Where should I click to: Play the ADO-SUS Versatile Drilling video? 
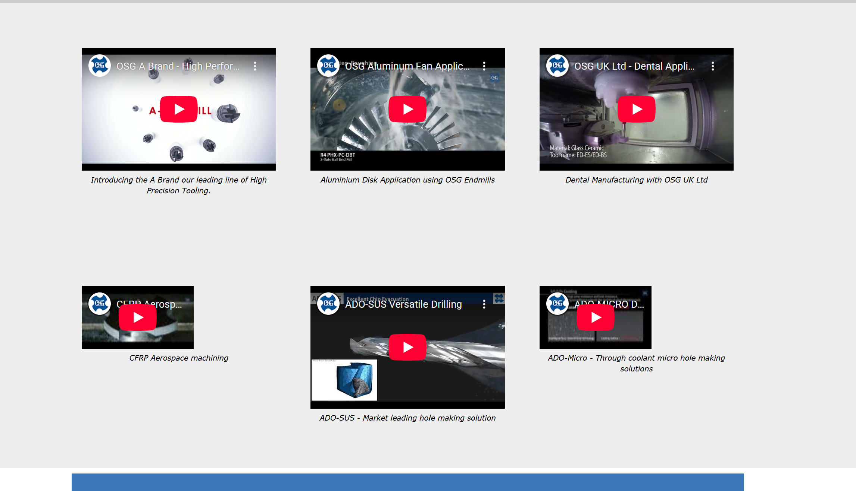pyautogui.click(x=407, y=347)
